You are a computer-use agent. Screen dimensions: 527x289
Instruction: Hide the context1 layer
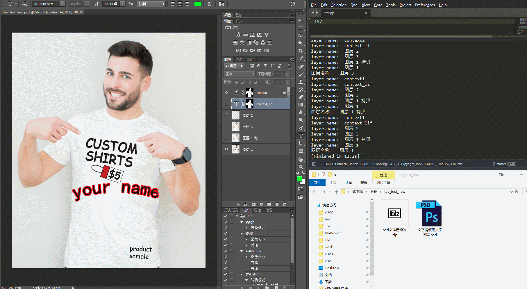226,93
